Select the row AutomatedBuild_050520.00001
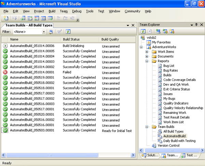205x166 pixels. [68, 114]
